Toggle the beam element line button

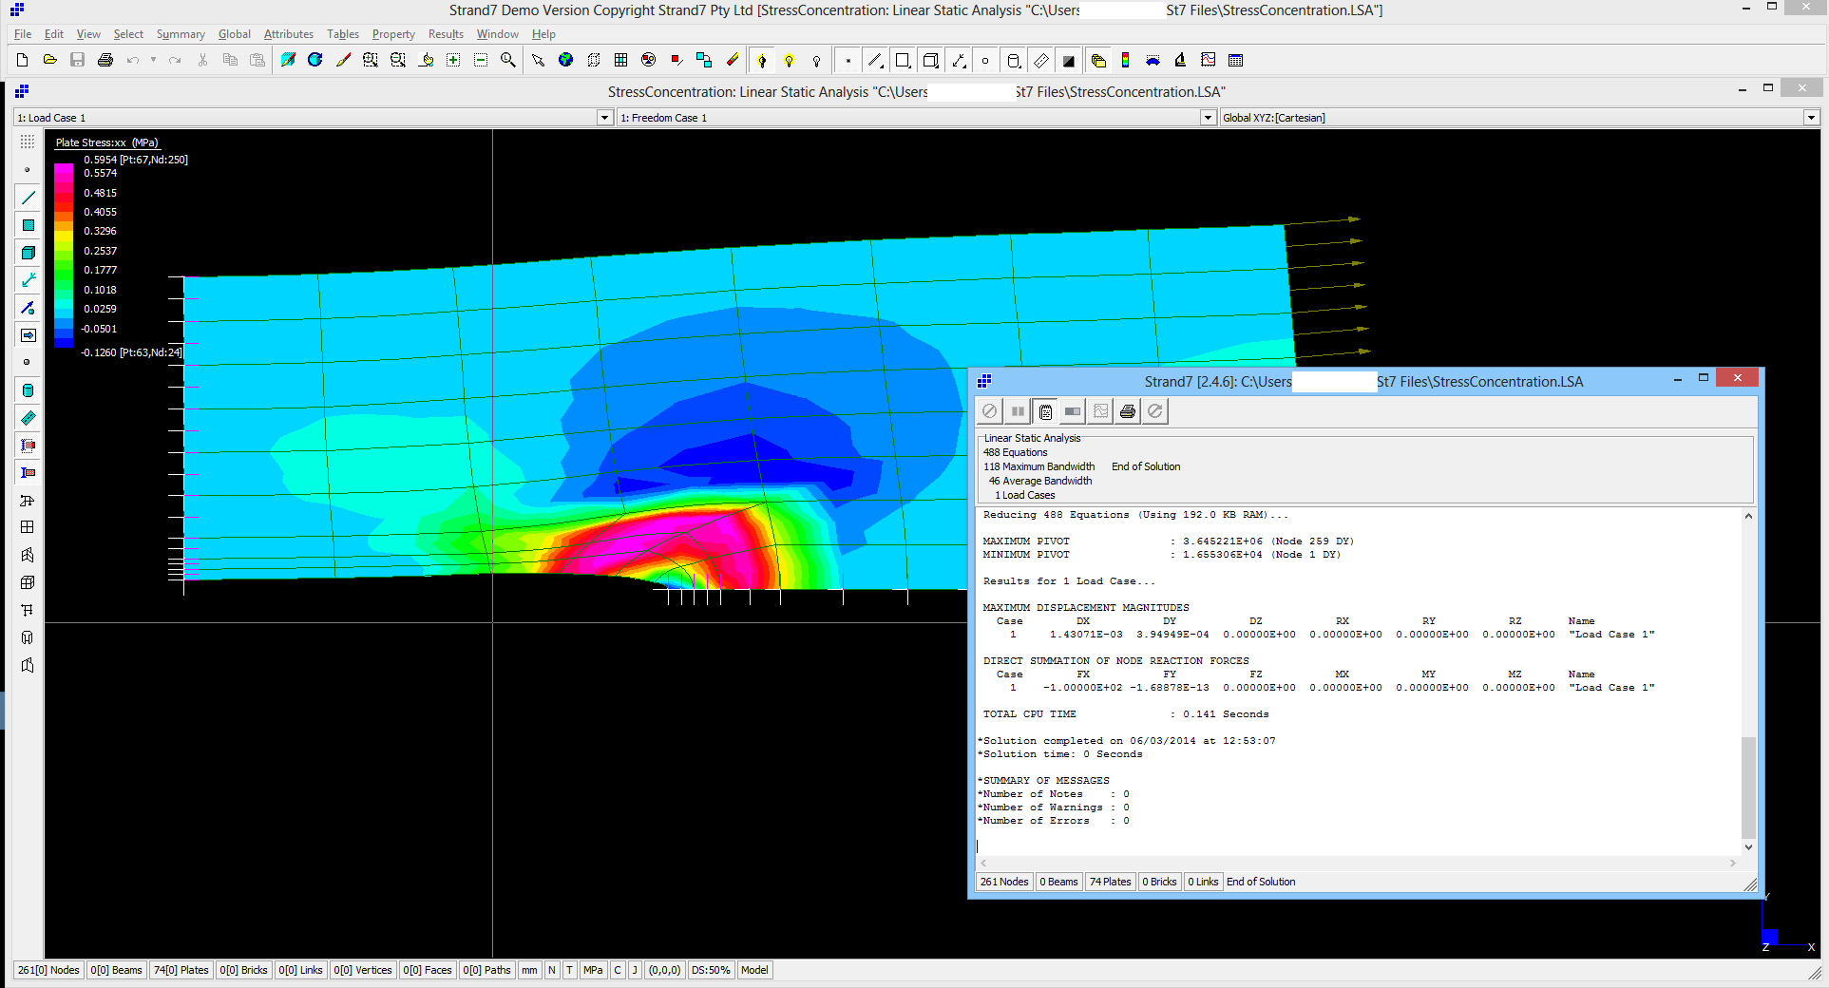click(x=28, y=198)
